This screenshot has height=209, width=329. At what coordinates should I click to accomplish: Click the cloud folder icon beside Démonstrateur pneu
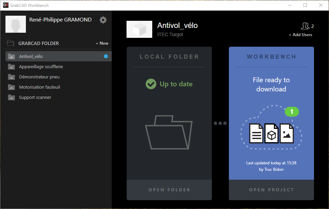click(x=11, y=77)
